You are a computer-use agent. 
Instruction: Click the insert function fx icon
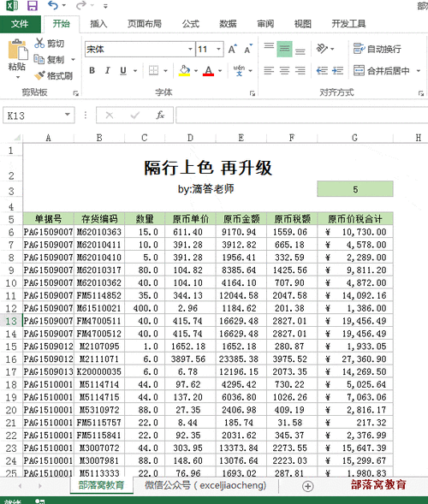(x=160, y=115)
